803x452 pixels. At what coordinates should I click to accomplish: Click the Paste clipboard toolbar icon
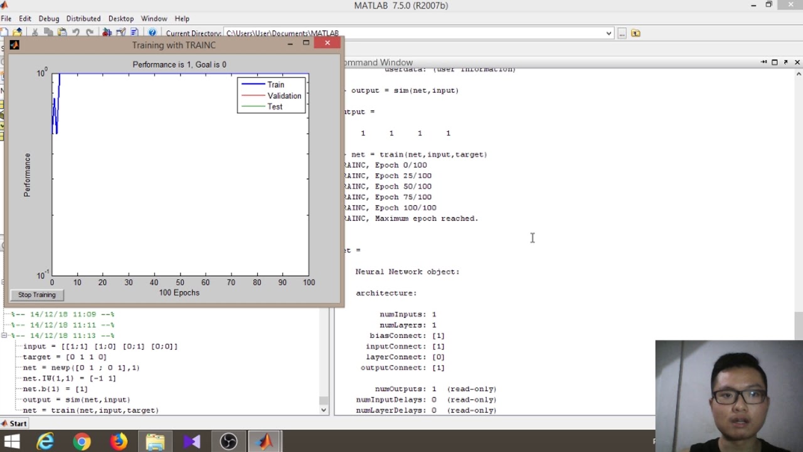click(x=62, y=33)
